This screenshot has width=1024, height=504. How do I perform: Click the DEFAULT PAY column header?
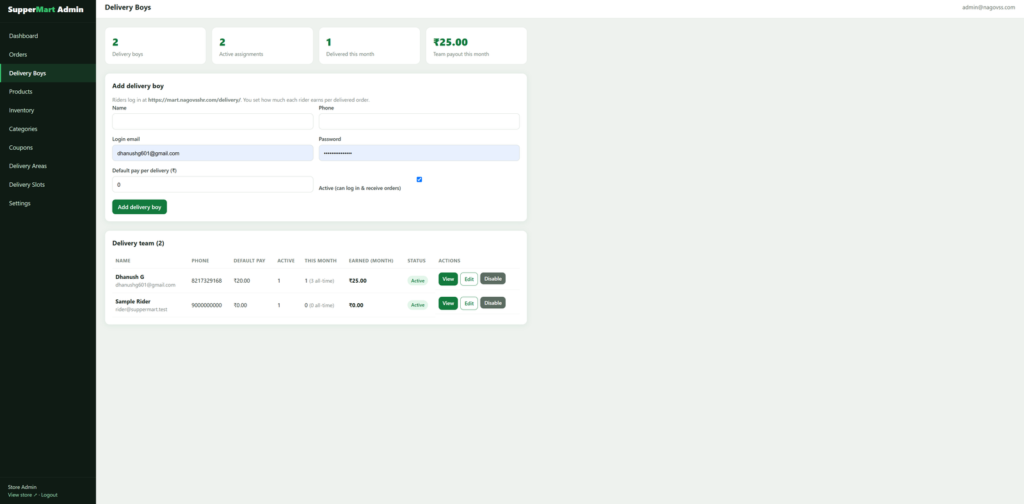[x=250, y=261]
